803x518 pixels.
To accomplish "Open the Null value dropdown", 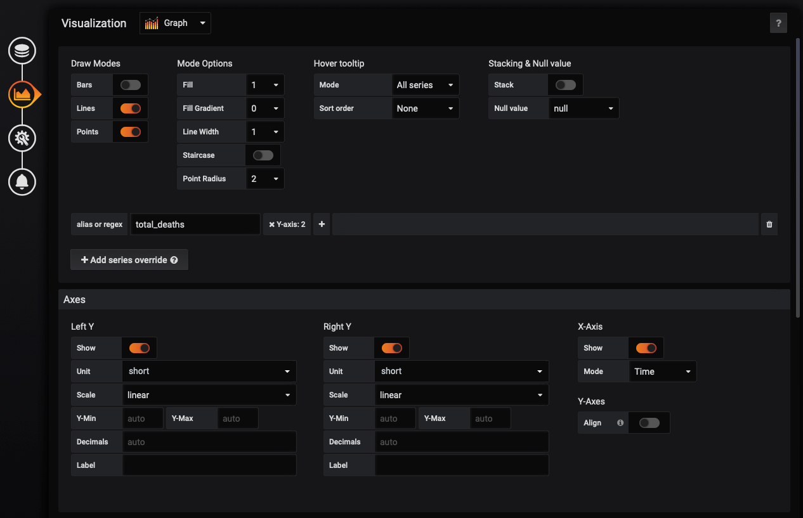I will [x=584, y=108].
